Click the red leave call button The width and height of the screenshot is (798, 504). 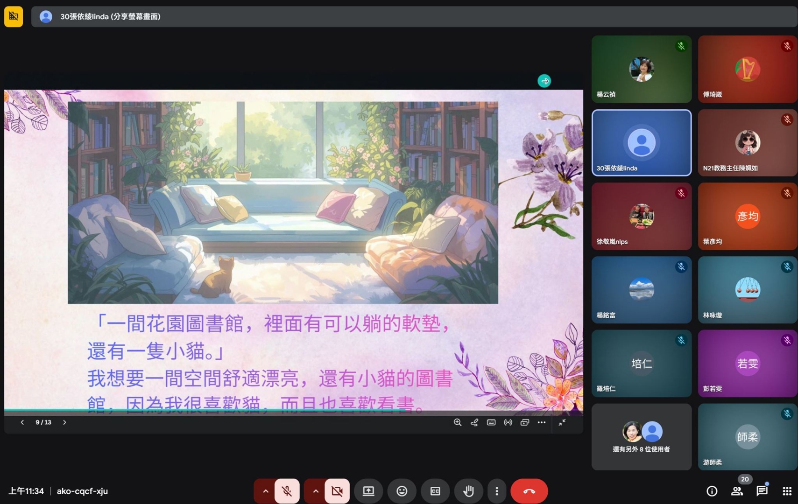pos(529,491)
